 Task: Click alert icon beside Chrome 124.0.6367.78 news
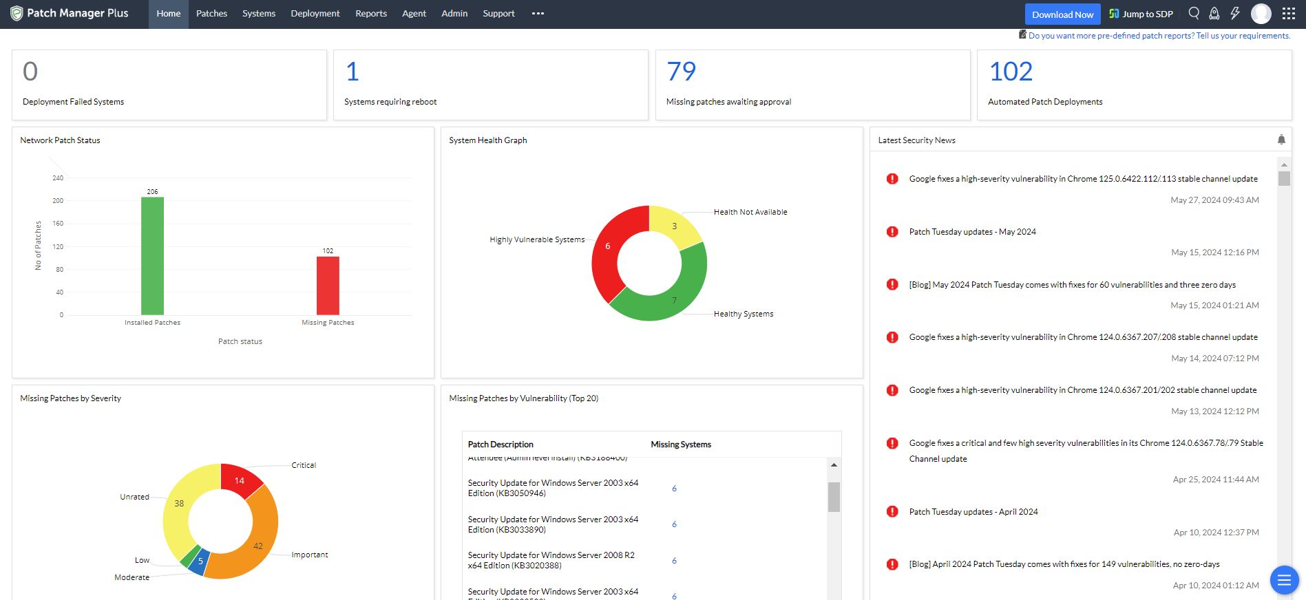tap(892, 443)
